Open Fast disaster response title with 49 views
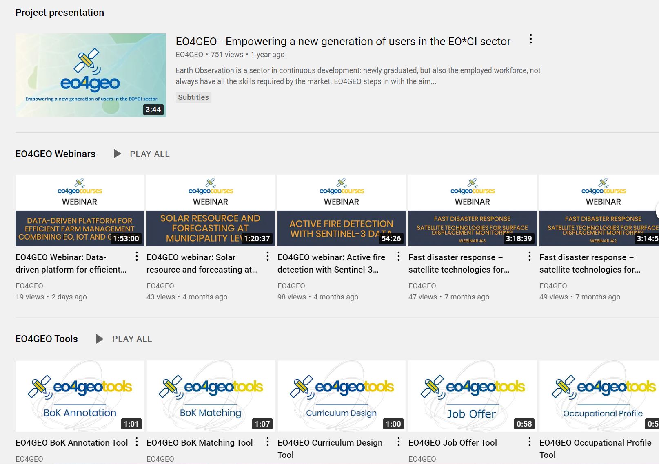The image size is (659, 464). 590,264
